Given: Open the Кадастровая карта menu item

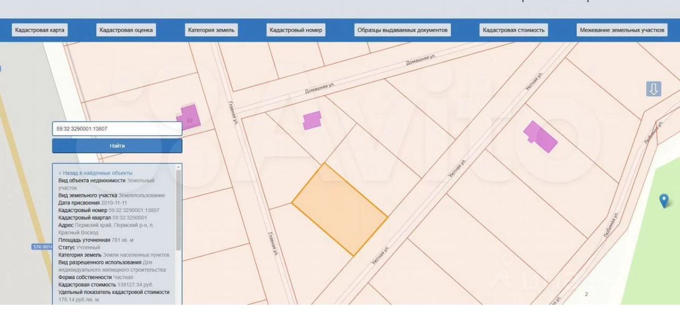Looking at the screenshot, I should [x=39, y=30].
